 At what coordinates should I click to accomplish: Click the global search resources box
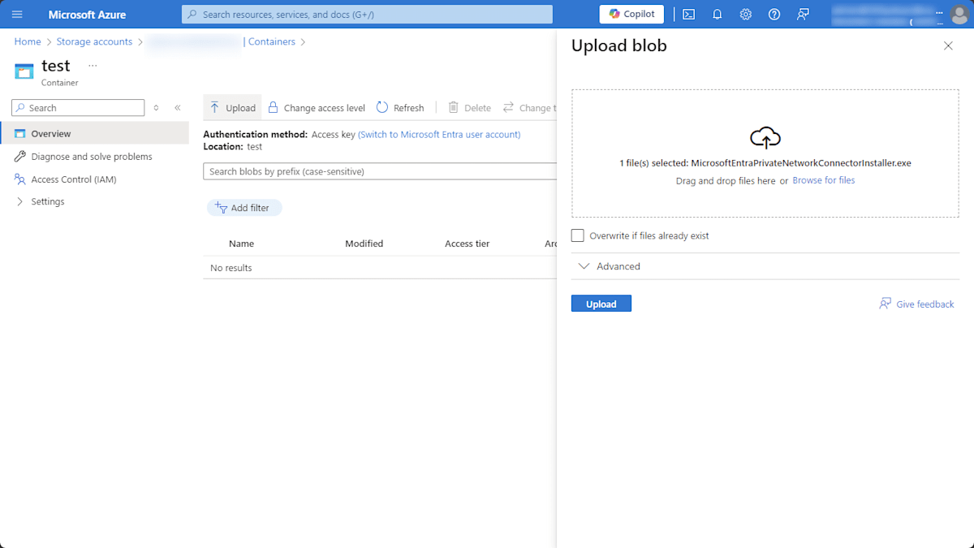click(367, 15)
